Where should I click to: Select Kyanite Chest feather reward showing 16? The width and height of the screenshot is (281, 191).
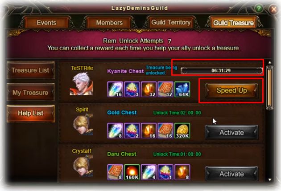[115, 89]
